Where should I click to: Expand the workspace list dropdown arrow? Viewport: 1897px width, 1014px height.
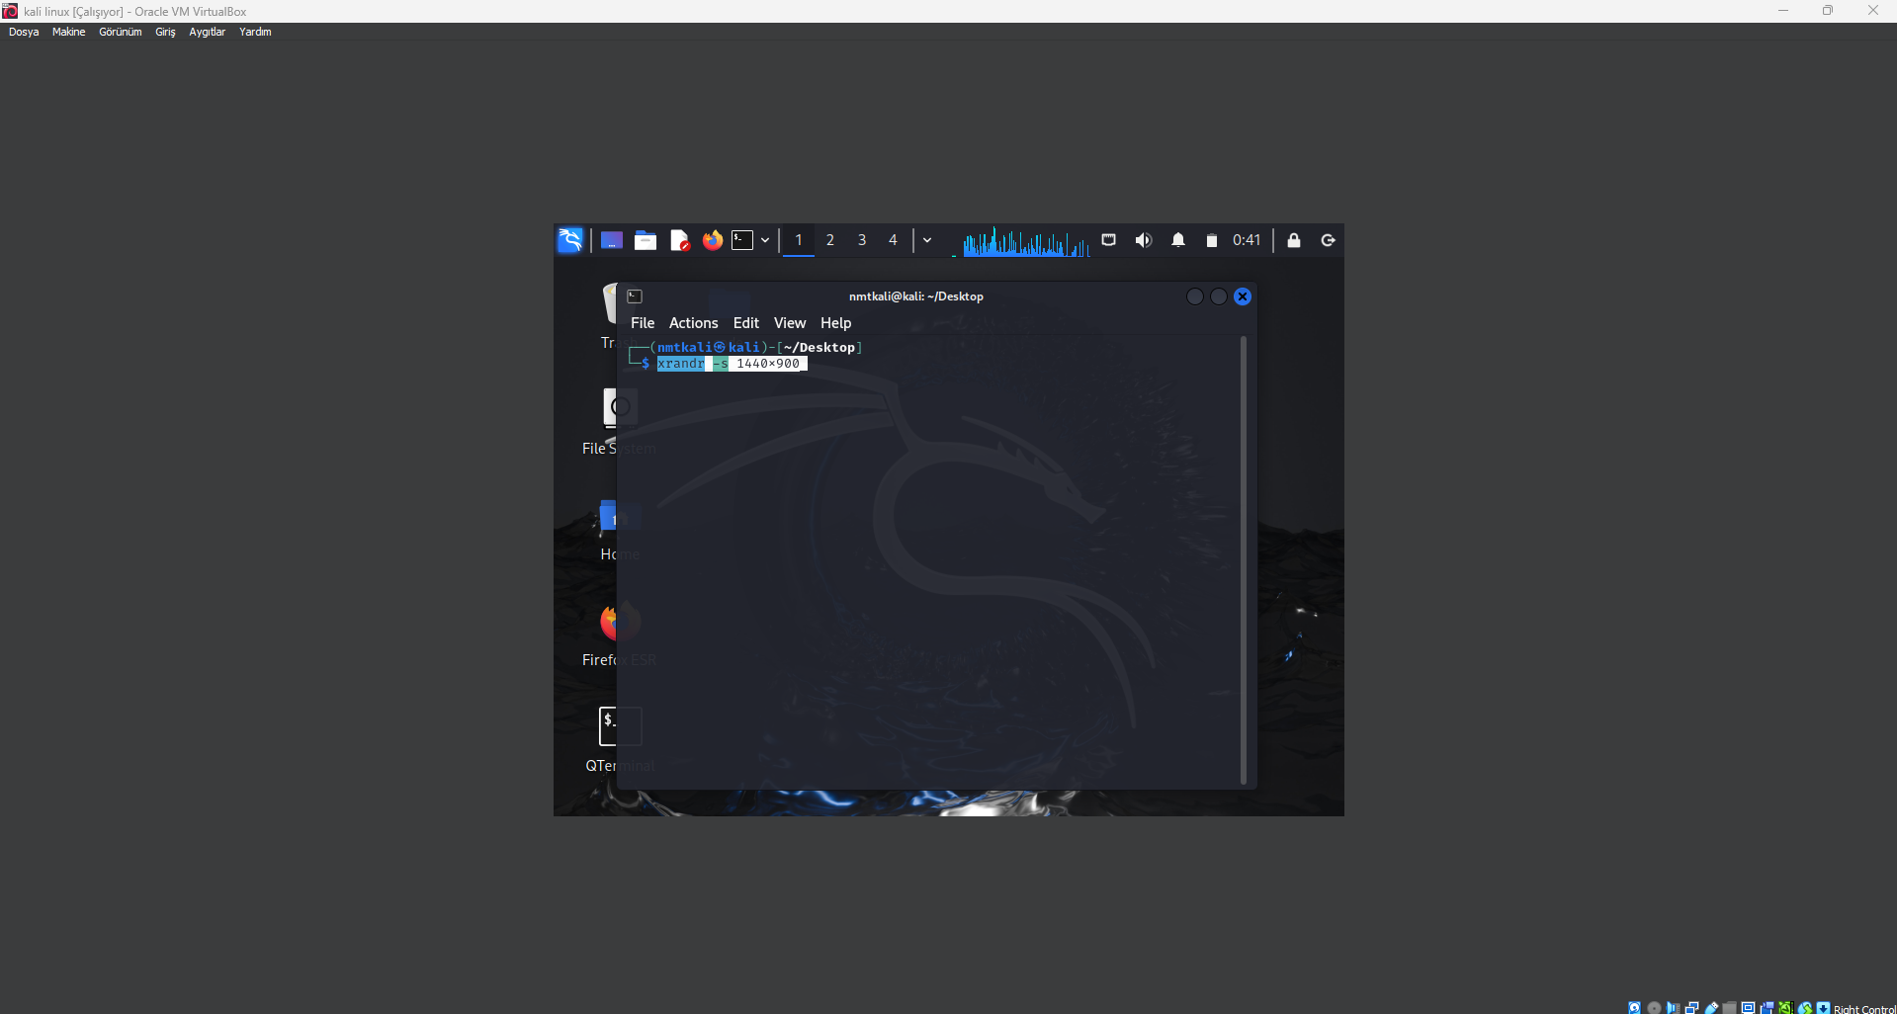927,240
